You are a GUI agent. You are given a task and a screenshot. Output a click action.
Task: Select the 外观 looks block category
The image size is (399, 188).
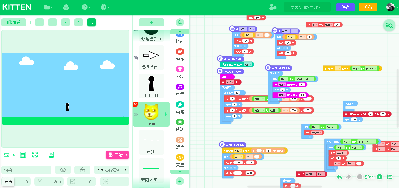pyautogui.click(x=180, y=72)
